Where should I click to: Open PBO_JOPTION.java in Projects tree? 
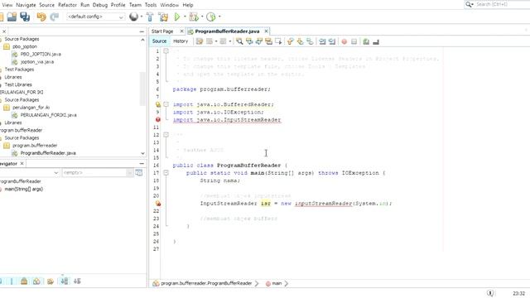pos(41,54)
